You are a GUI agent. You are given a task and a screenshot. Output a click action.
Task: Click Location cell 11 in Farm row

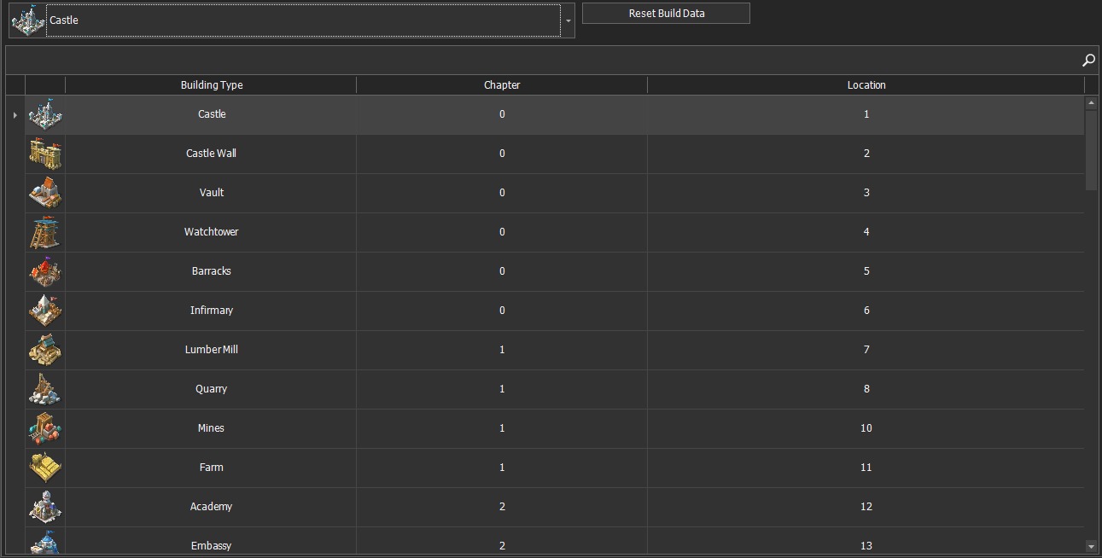866,468
